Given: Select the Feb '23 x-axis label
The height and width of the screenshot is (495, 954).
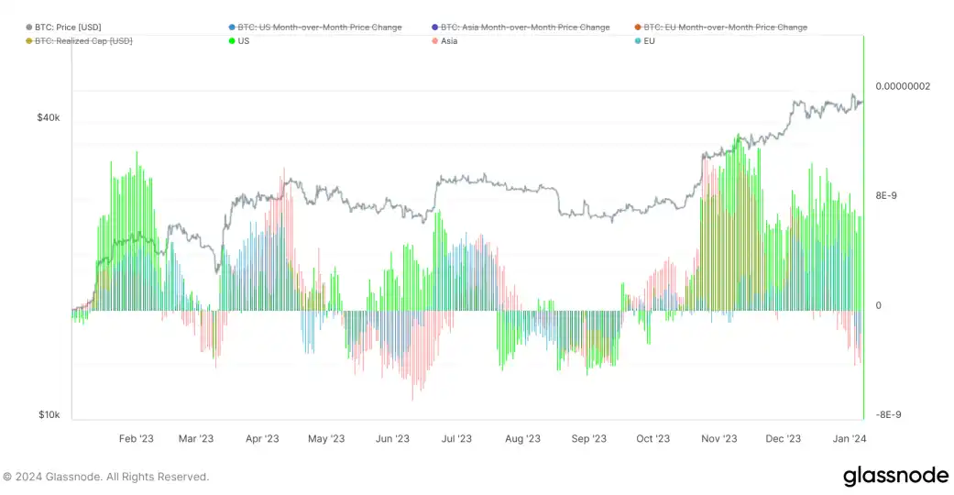Looking at the screenshot, I should 136,439.
